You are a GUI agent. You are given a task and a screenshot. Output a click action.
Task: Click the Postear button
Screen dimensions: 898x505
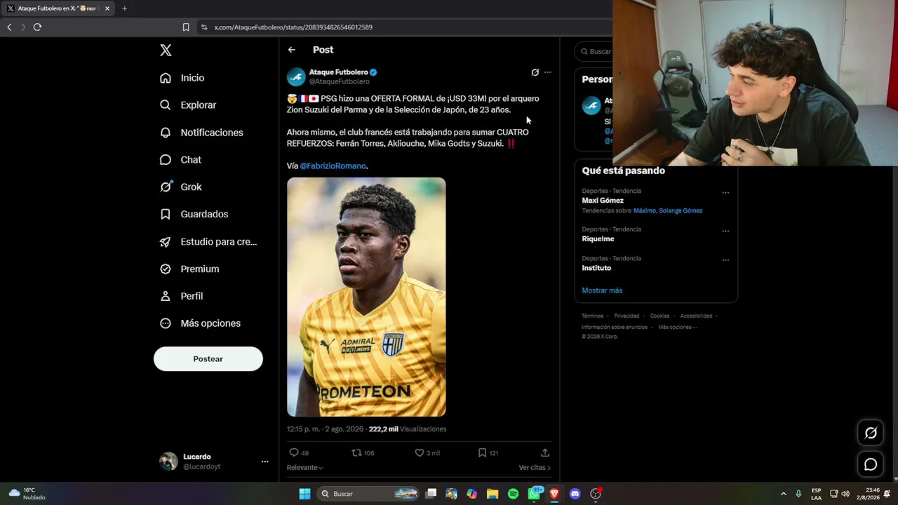[x=208, y=359]
